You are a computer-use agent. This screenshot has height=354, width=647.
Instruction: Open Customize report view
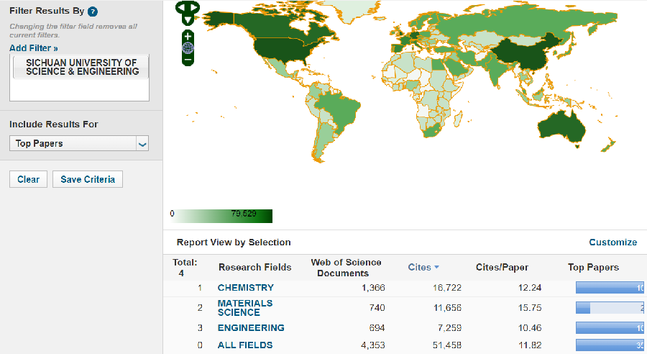(x=612, y=242)
